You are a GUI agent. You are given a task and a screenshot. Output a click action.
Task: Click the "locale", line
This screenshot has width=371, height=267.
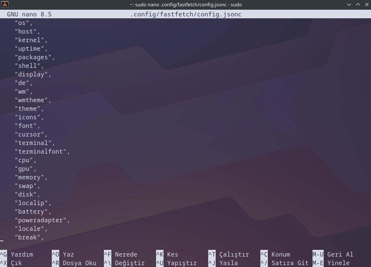31,229
